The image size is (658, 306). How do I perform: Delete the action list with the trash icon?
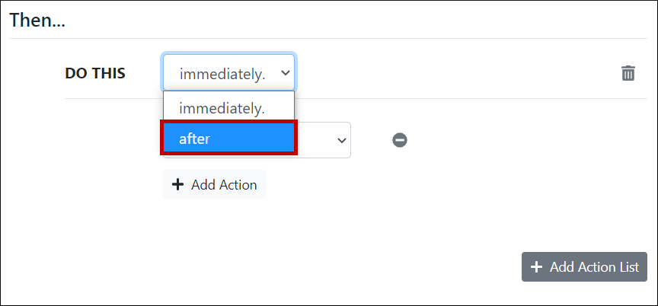pyautogui.click(x=628, y=73)
